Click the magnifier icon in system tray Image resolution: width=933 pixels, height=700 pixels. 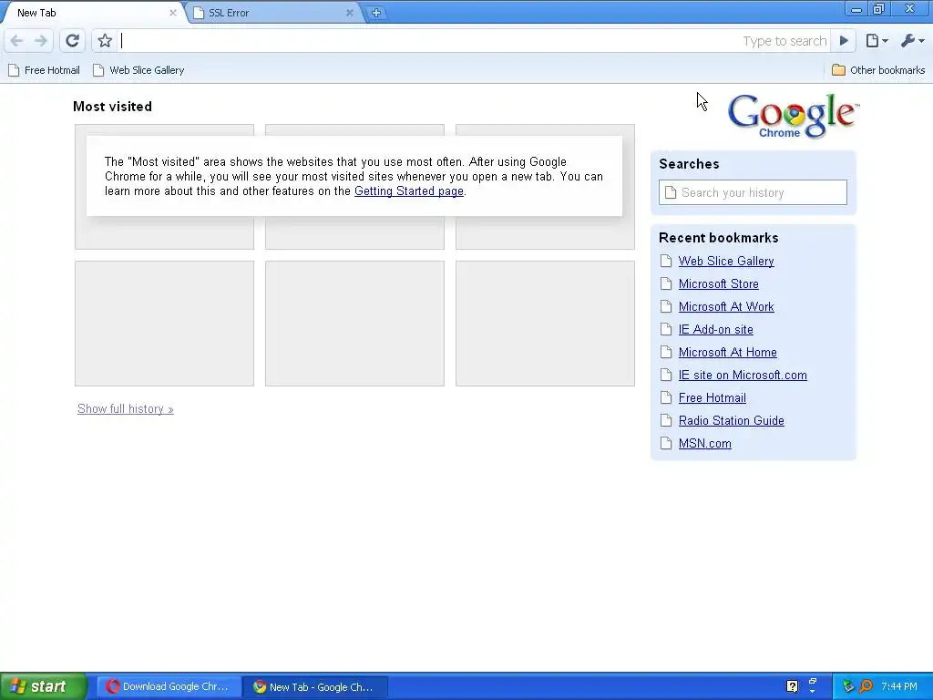pyautogui.click(x=866, y=686)
